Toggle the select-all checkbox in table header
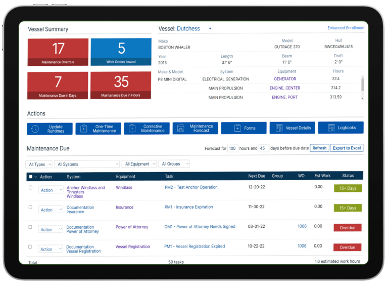 (x=31, y=177)
